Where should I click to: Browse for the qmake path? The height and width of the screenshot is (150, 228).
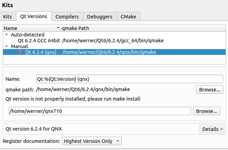point(210,89)
